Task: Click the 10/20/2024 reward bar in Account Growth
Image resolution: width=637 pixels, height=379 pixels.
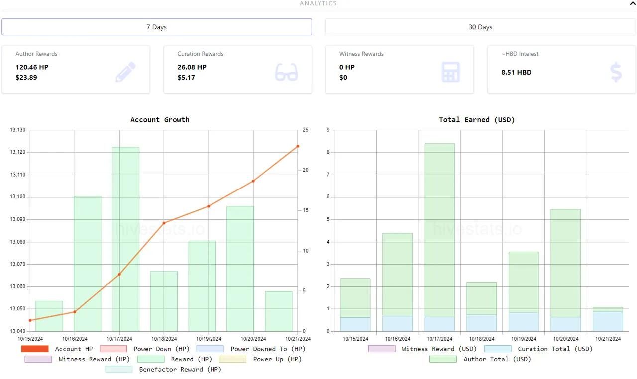Action: pos(240,269)
